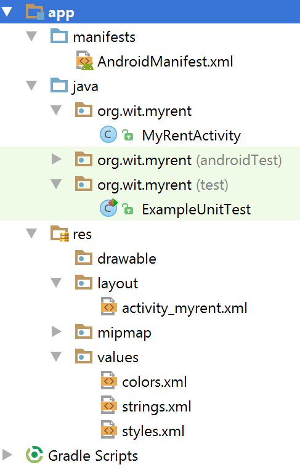Click the java folder icon
This screenshot has width=300, height=470.
[x=59, y=86]
